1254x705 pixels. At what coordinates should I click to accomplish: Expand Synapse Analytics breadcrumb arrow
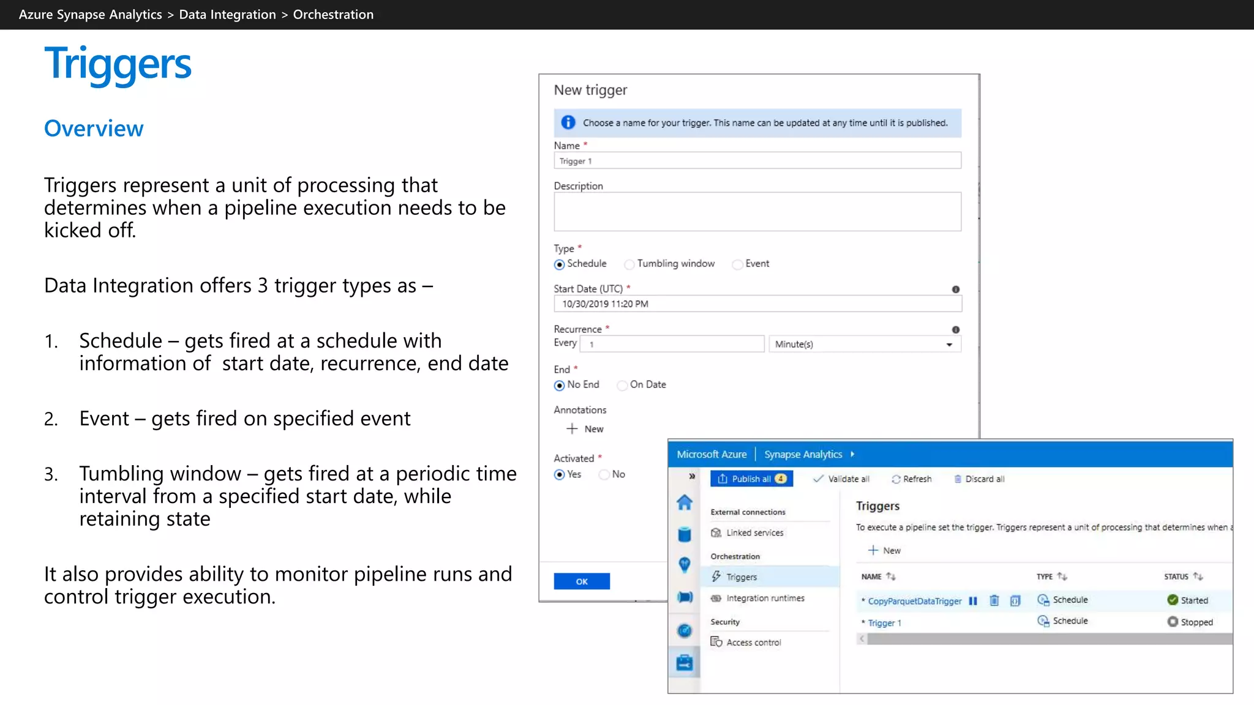pos(852,454)
